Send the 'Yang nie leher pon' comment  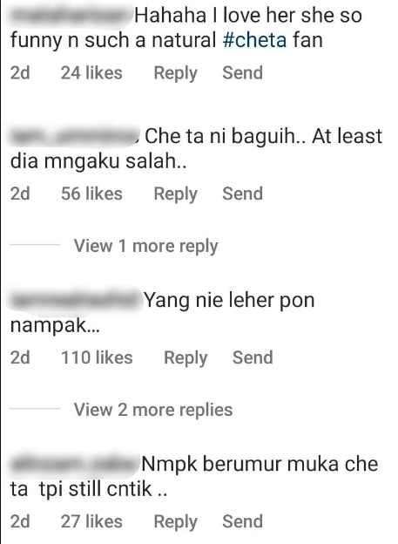click(x=253, y=357)
